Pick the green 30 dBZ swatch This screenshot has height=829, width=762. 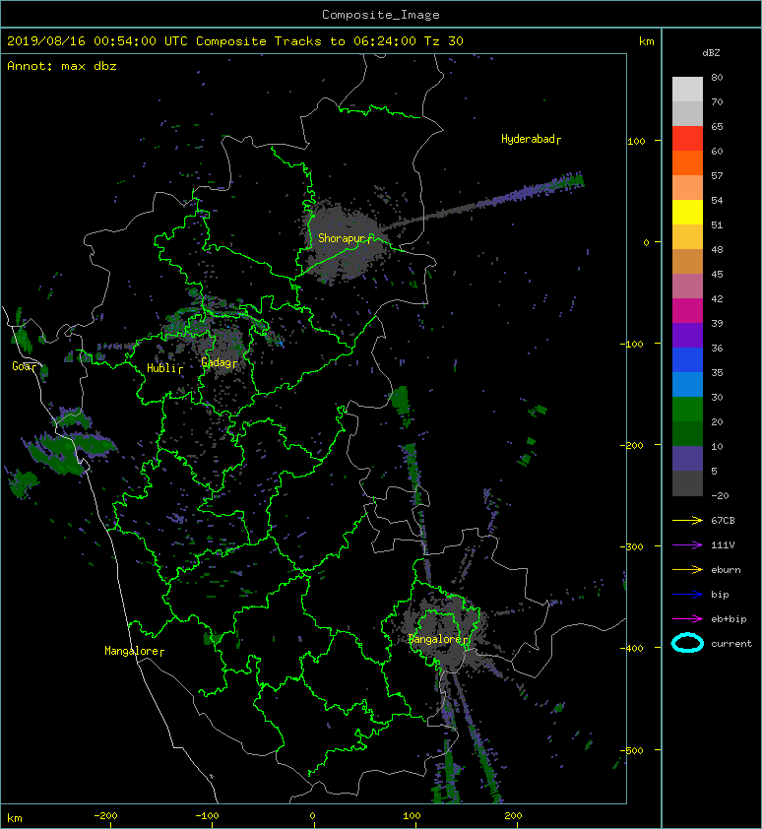687,409
